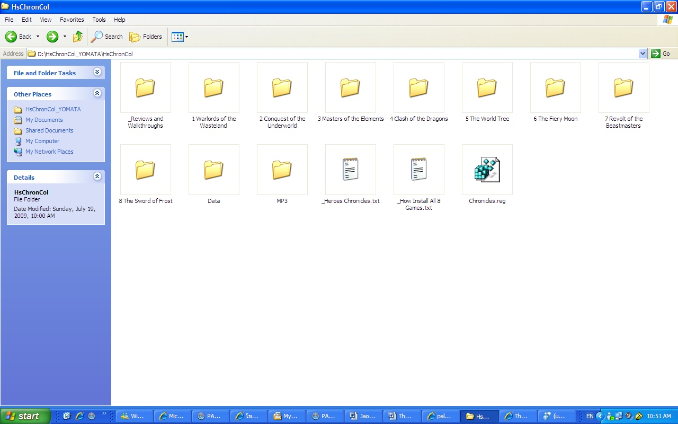Image resolution: width=678 pixels, height=424 pixels.
Task: Open the Favorites menu
Action: click(72, 20)
